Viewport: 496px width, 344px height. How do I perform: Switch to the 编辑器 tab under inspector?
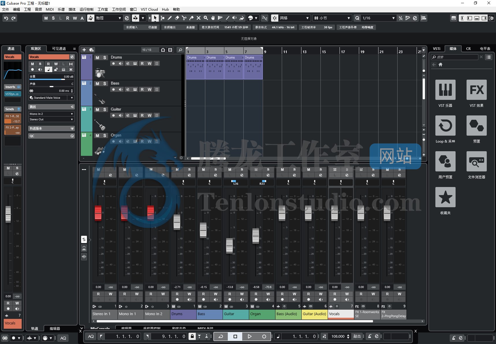(55, 328)
